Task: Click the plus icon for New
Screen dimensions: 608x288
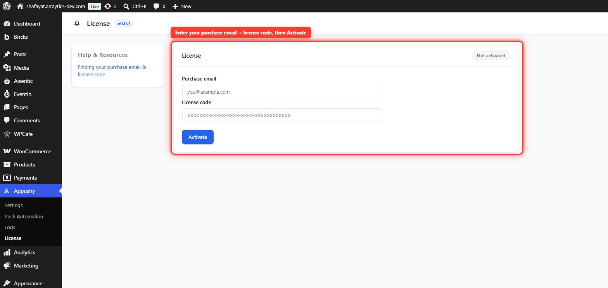Action: [x=175, y=6]
